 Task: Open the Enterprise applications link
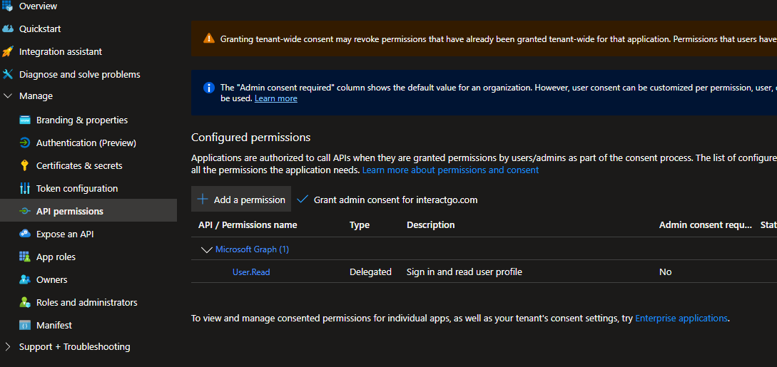tap(681, 319)
